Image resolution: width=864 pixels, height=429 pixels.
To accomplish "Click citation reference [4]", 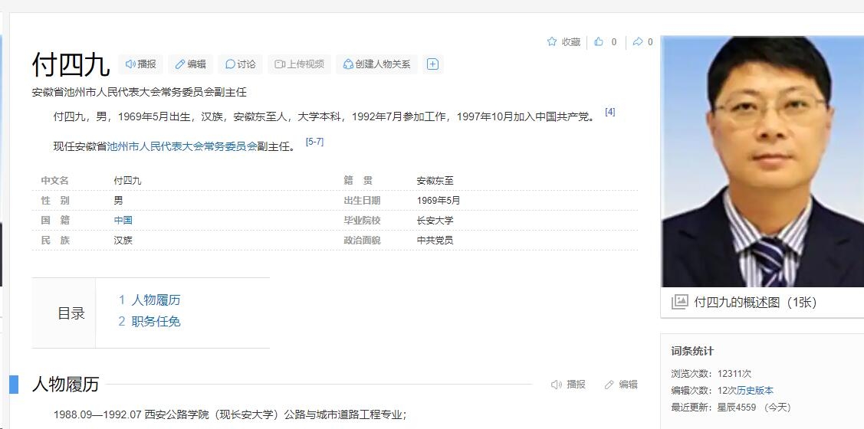I will point(609,112).
